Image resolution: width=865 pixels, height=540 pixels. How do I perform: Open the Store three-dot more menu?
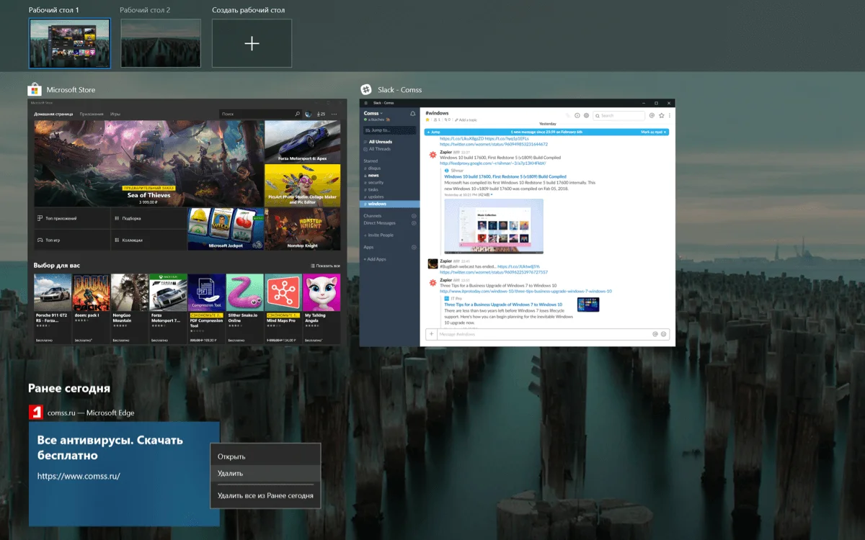click(x=334, y=114)
